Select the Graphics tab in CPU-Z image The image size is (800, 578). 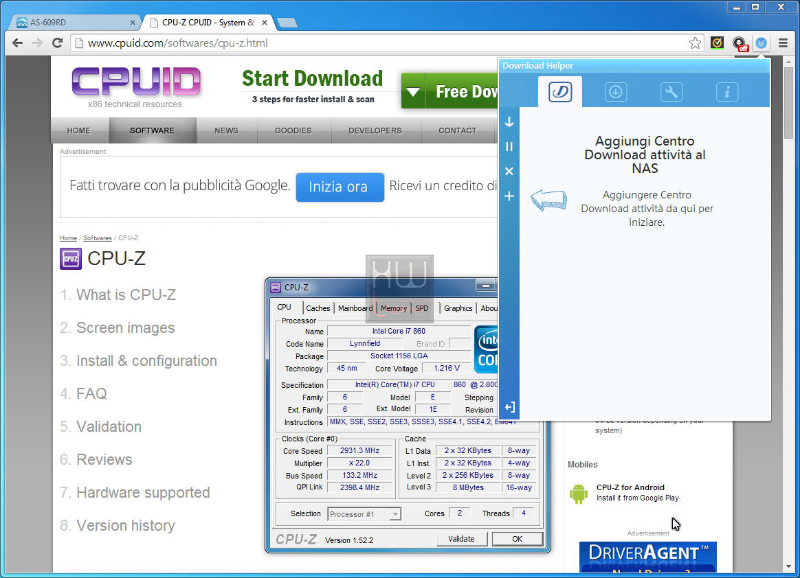(x=458, y=308)
